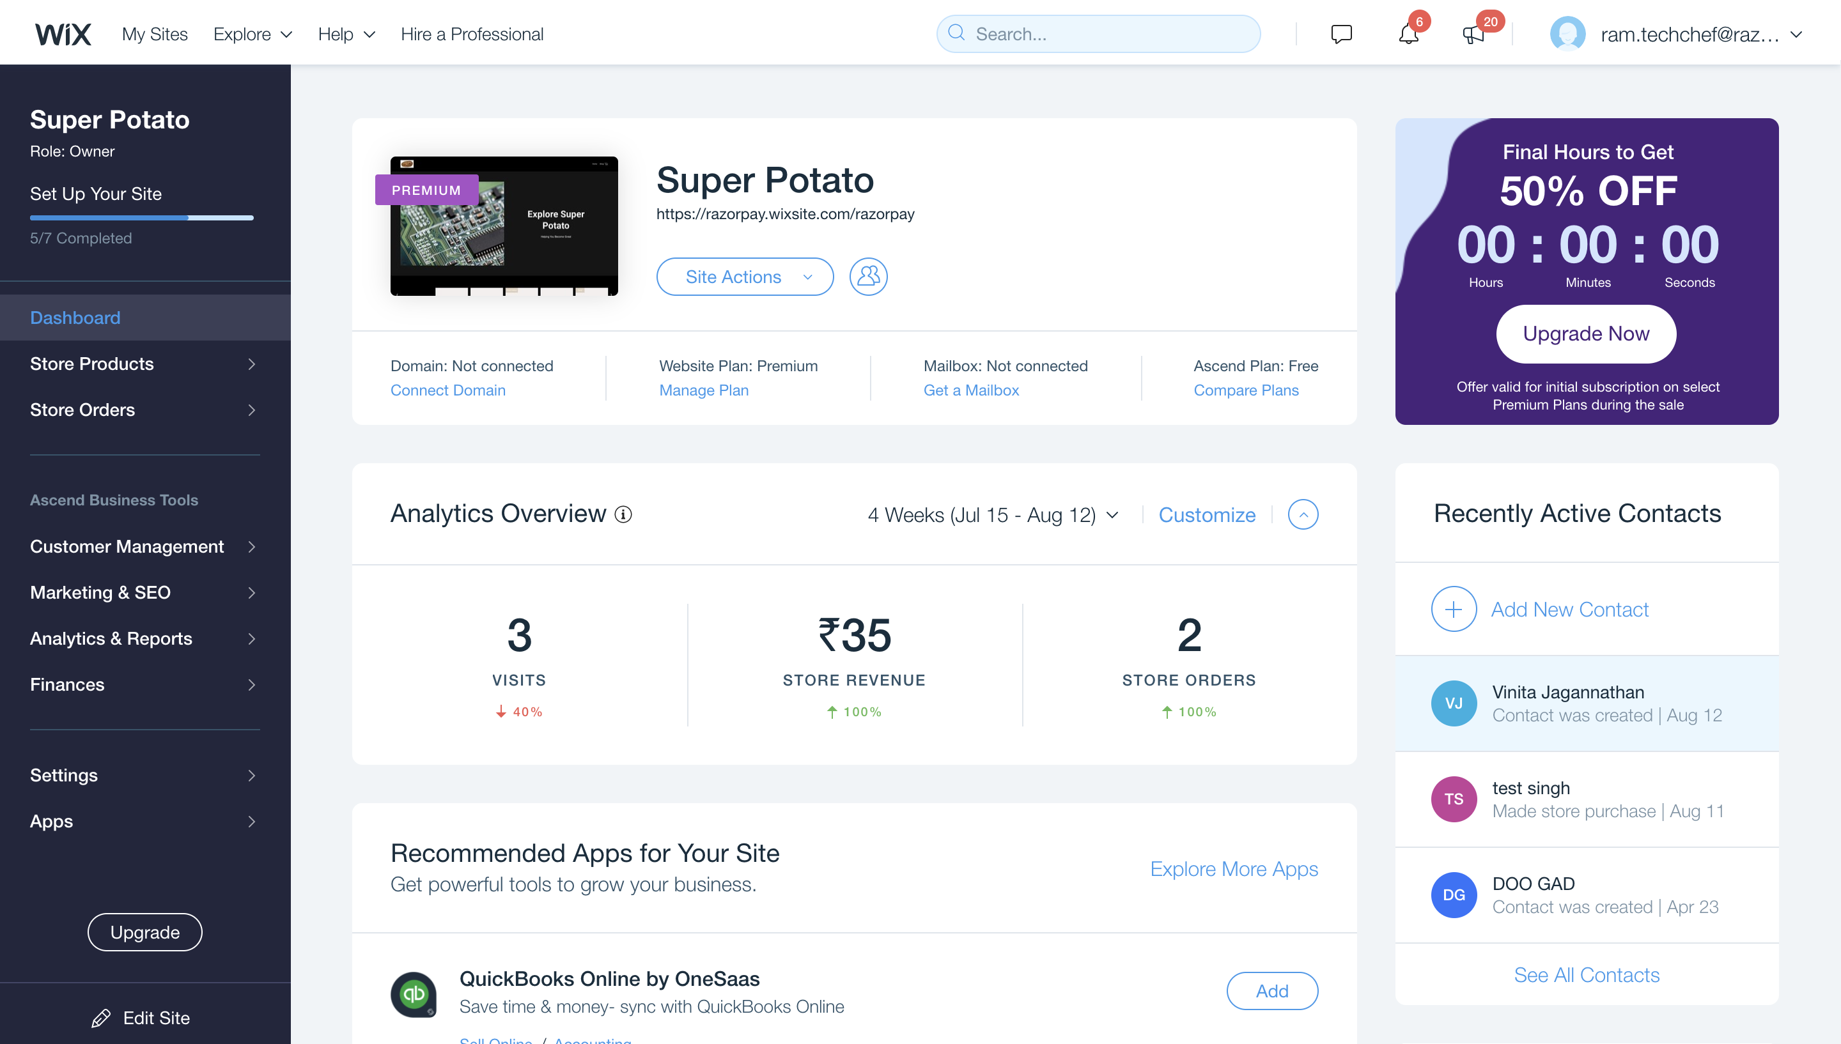
Task: Open Vinita Jagannathan contact
Action: (x=1587, y=703)
